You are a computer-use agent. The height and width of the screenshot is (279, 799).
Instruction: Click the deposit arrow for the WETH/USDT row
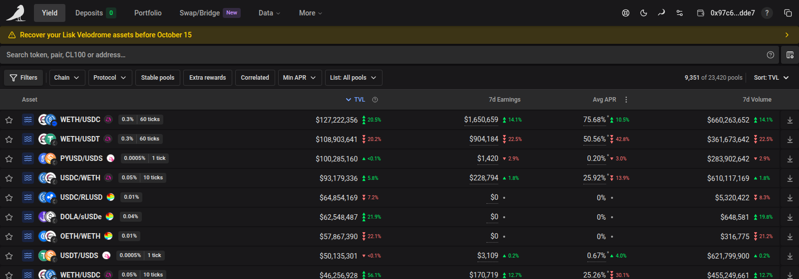[790, 139]
